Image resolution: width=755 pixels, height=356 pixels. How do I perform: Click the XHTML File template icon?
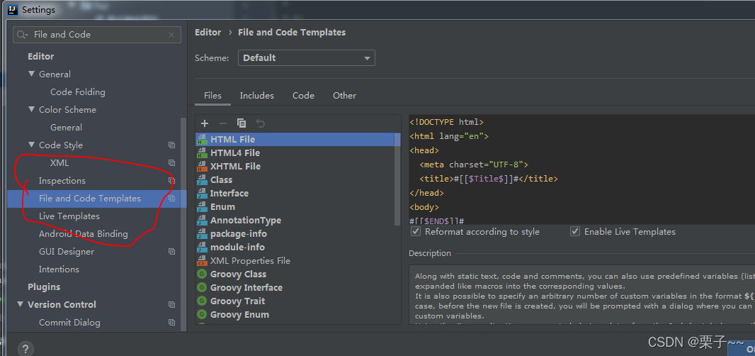pos(202,167)
